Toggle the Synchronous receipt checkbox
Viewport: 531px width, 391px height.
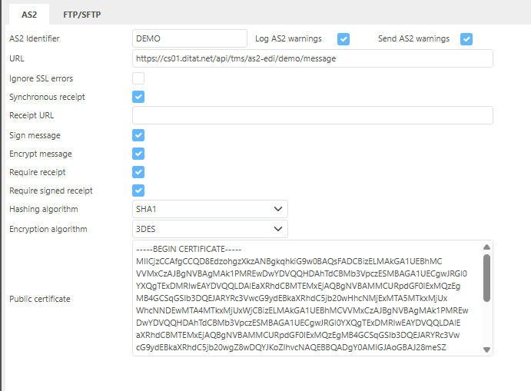click(138, 97)
